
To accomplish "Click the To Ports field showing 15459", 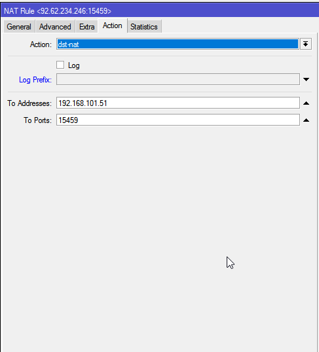I will point(178,120).
